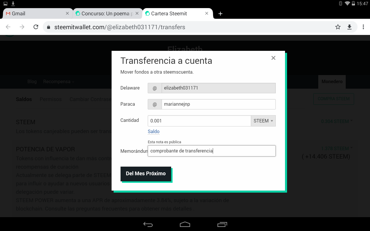This screenshot has width=370, height=231.
Task: Focus the Cantidad amount field
Action: tap(199, 121)
